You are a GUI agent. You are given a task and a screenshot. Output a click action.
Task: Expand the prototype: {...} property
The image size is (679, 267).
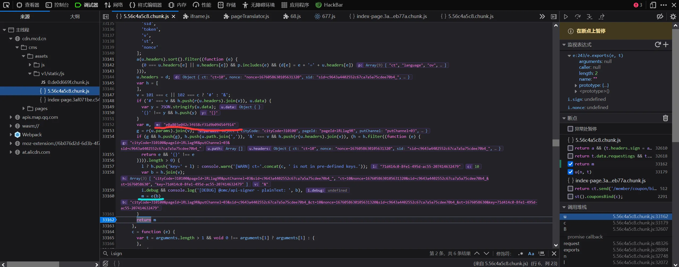tap(576, 85)
